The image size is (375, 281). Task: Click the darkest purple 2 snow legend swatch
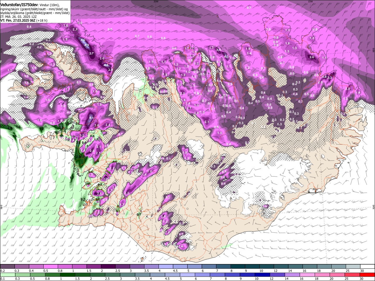108,267
